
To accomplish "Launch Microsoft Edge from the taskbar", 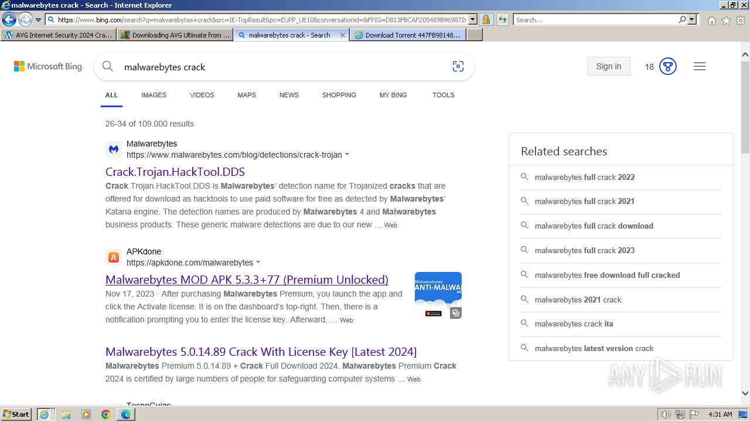I will [126, 414].
